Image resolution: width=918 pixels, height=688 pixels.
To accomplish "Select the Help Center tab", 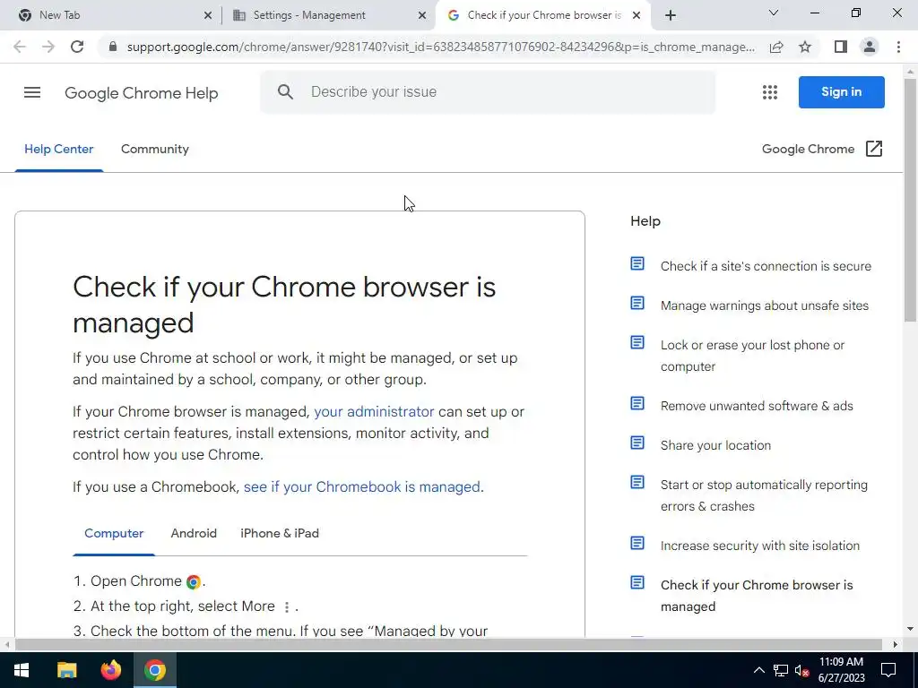I will [x=58, y=150].
